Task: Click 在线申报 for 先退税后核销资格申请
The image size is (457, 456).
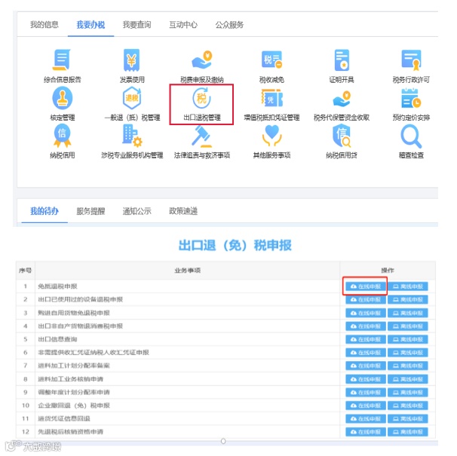Action: (366, 432)
